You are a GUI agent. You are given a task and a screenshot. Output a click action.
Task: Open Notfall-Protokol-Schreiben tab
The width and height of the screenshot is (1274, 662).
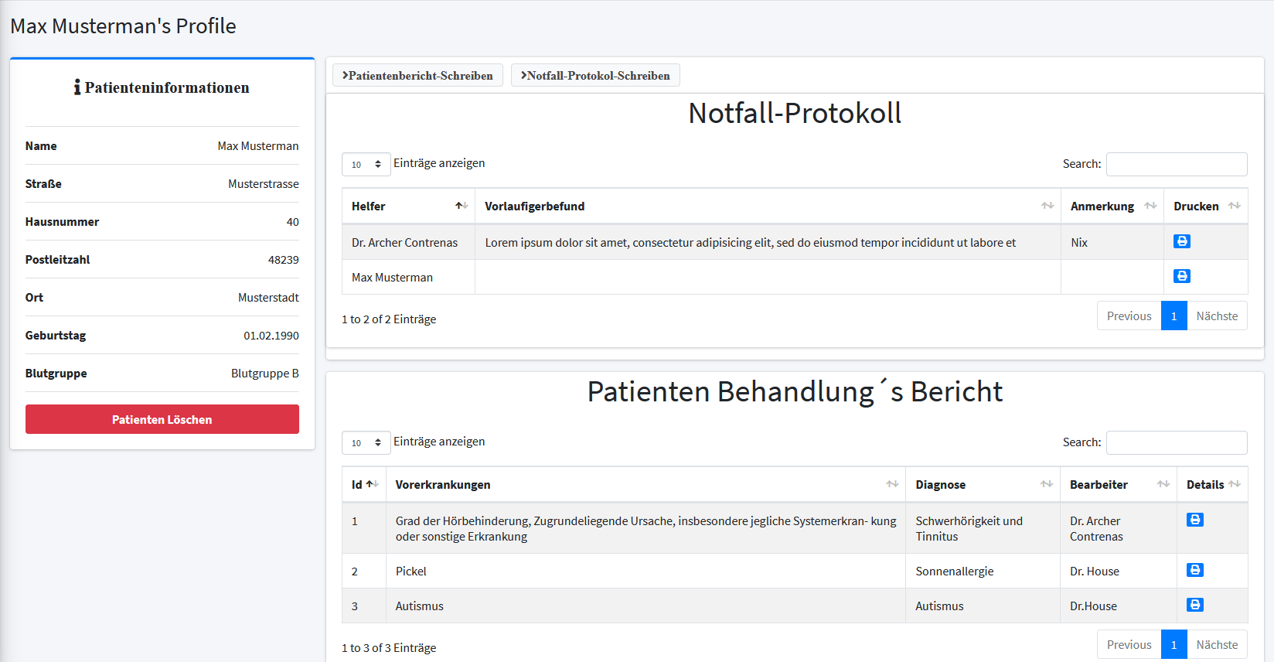tap(595, 75)
